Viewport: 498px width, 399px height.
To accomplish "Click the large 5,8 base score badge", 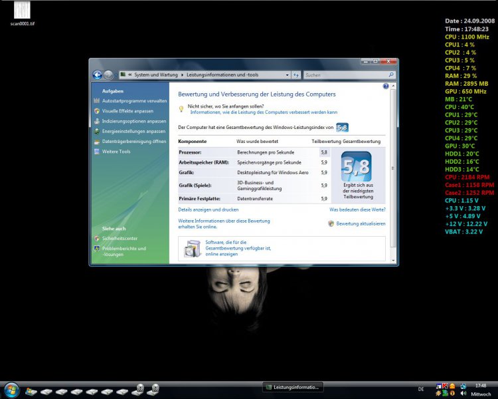I will pyautogui.click(x=357, y=166).
